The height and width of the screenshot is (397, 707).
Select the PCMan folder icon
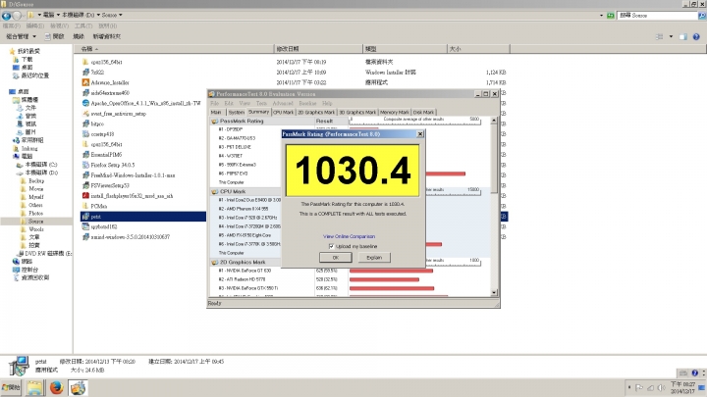[85, 206]
